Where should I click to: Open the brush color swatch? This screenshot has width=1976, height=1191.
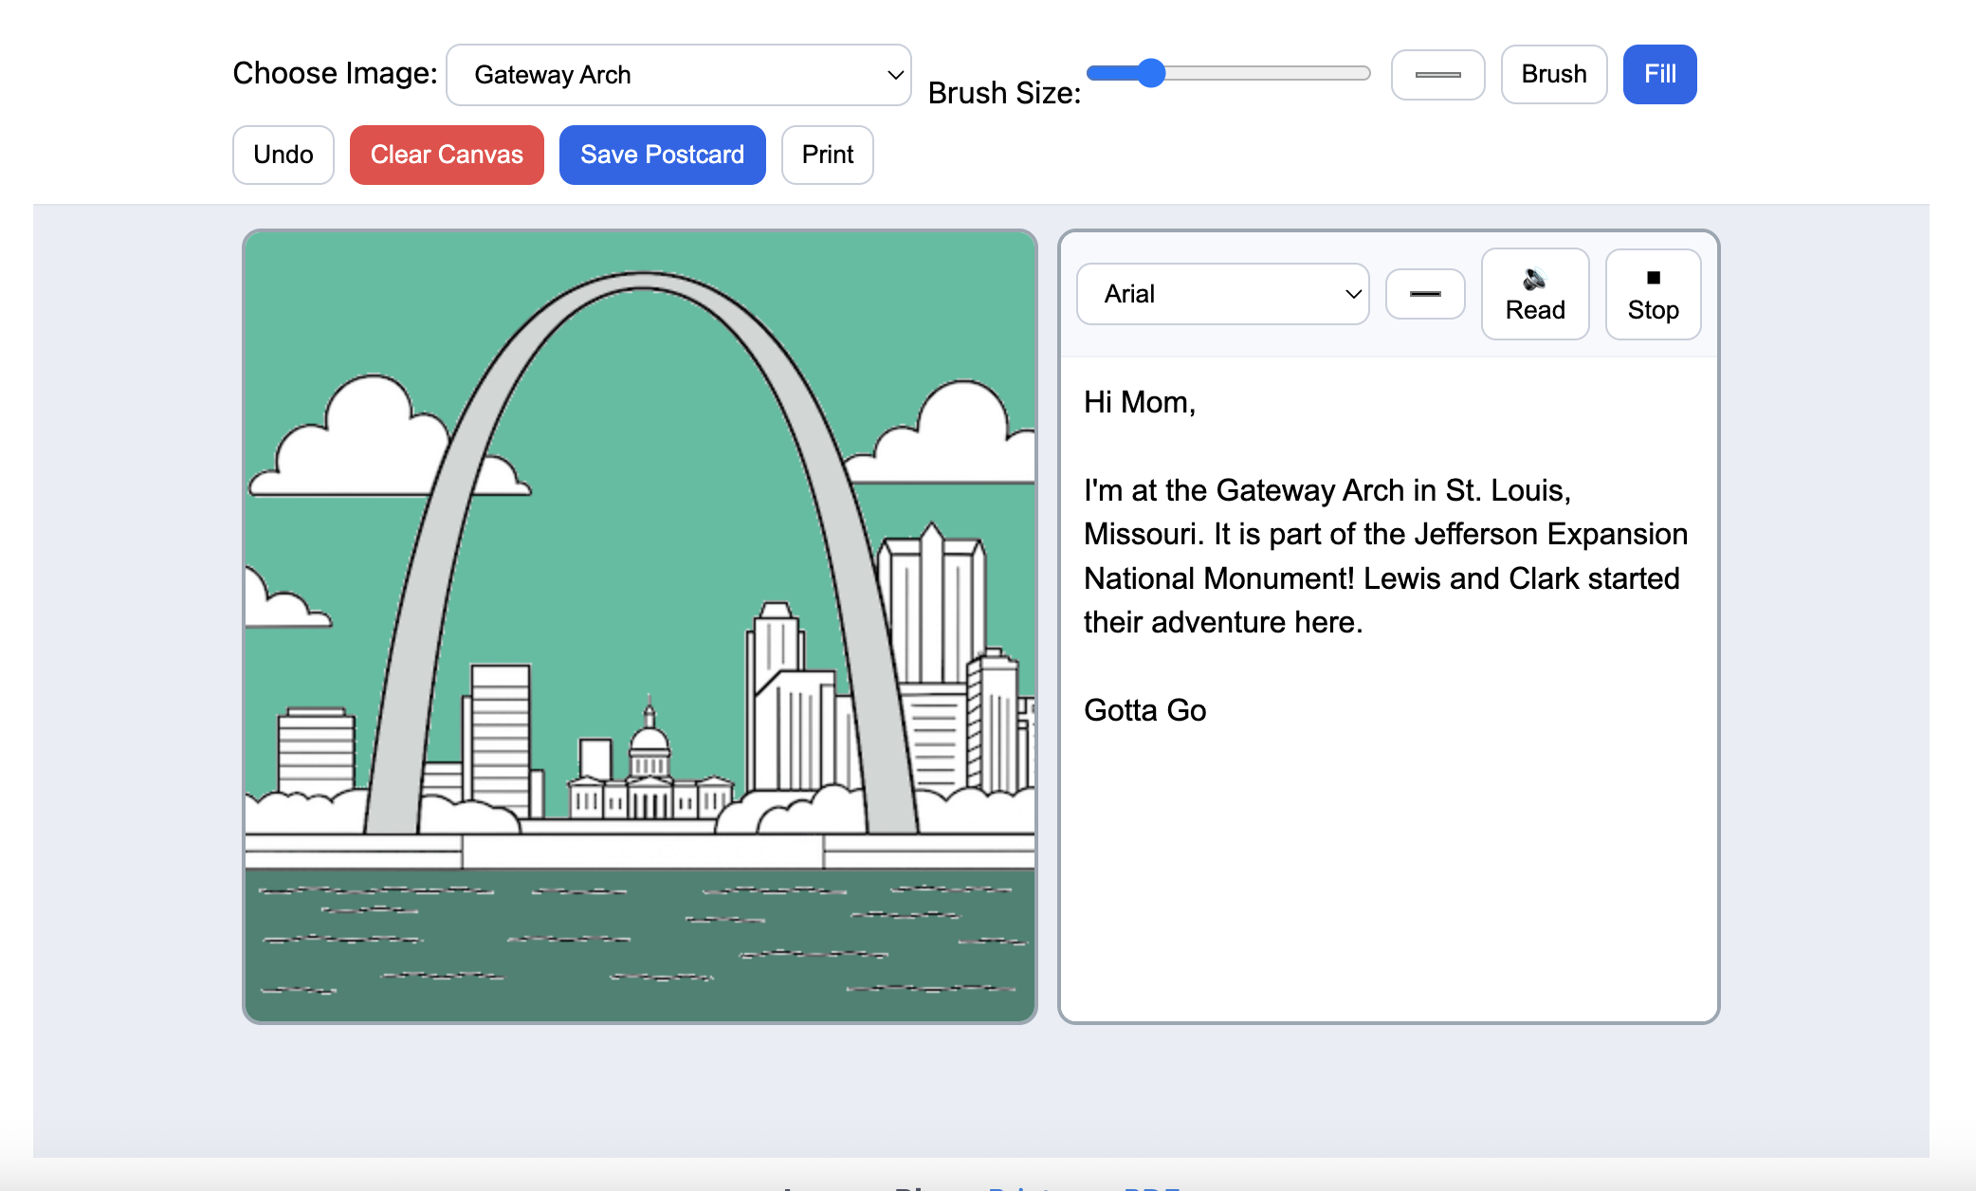[1437, 74]
